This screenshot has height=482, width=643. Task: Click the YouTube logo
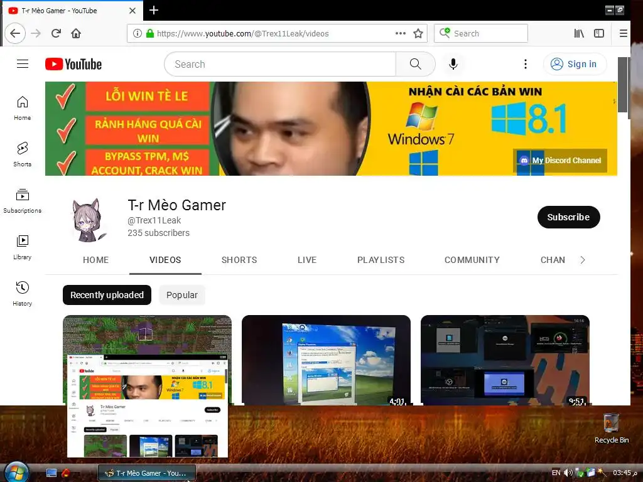(x=73, y=65)
